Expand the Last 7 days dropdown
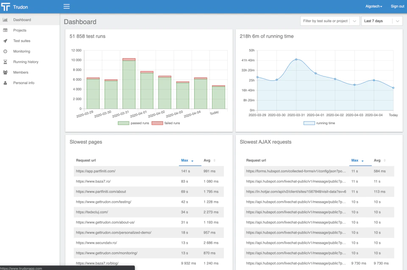The width and height of the screenshot is (407, 270). (x=382, y=21)
